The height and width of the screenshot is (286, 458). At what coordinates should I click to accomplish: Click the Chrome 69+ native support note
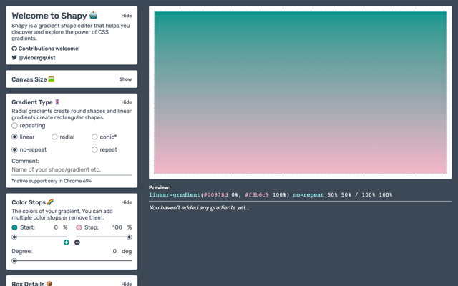[52, 181]
